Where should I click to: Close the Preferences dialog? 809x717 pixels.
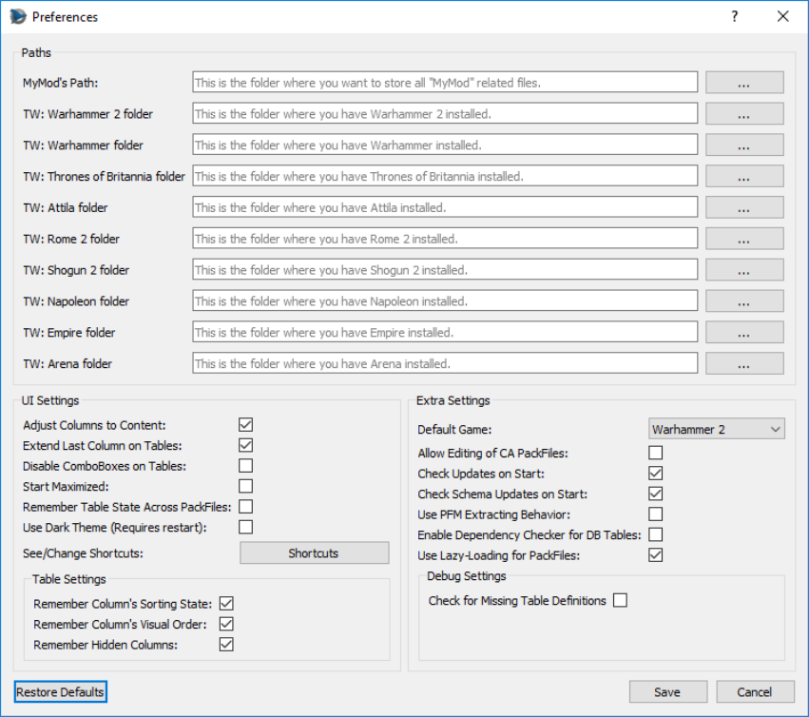pos(782,16)
